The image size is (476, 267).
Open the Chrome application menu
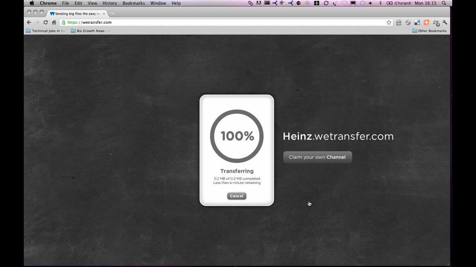(48, 3)
